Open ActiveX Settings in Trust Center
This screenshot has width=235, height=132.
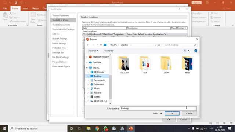59,38
